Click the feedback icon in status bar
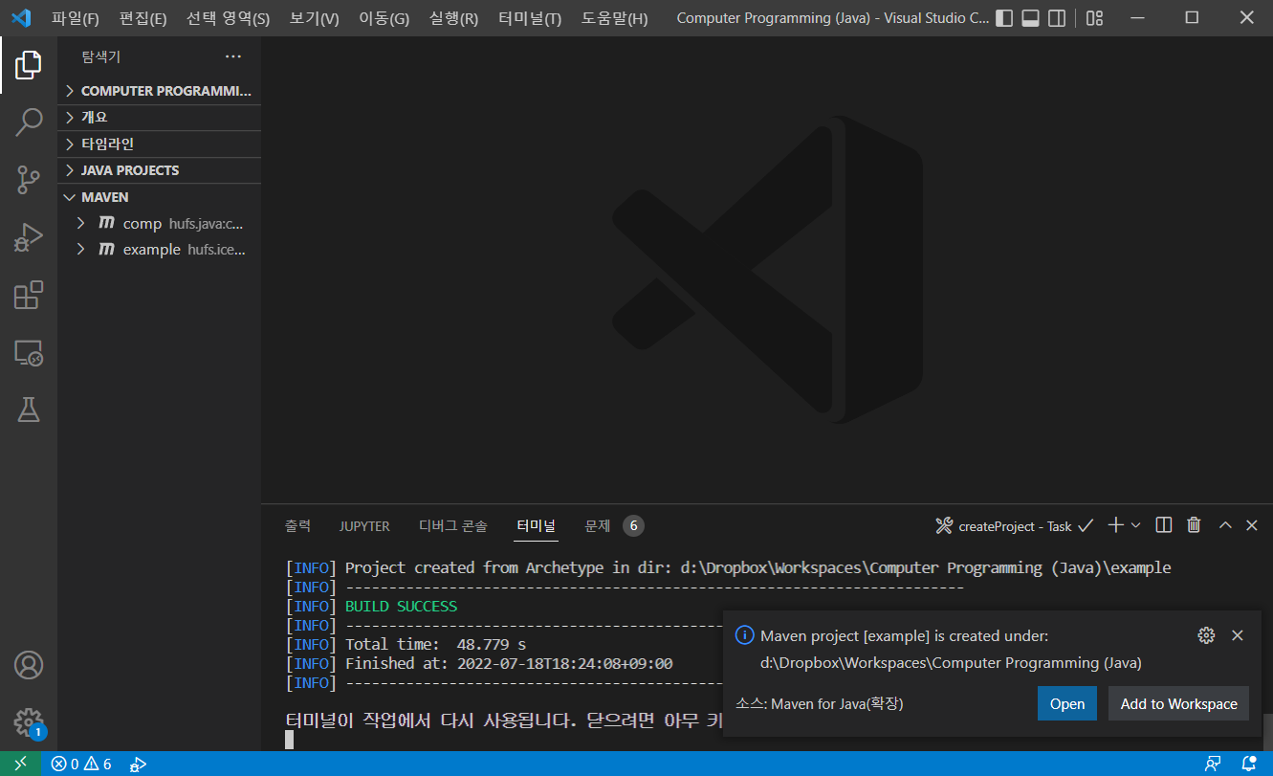This screenshot has height=776, width=1273. (x=1213, y=764)
